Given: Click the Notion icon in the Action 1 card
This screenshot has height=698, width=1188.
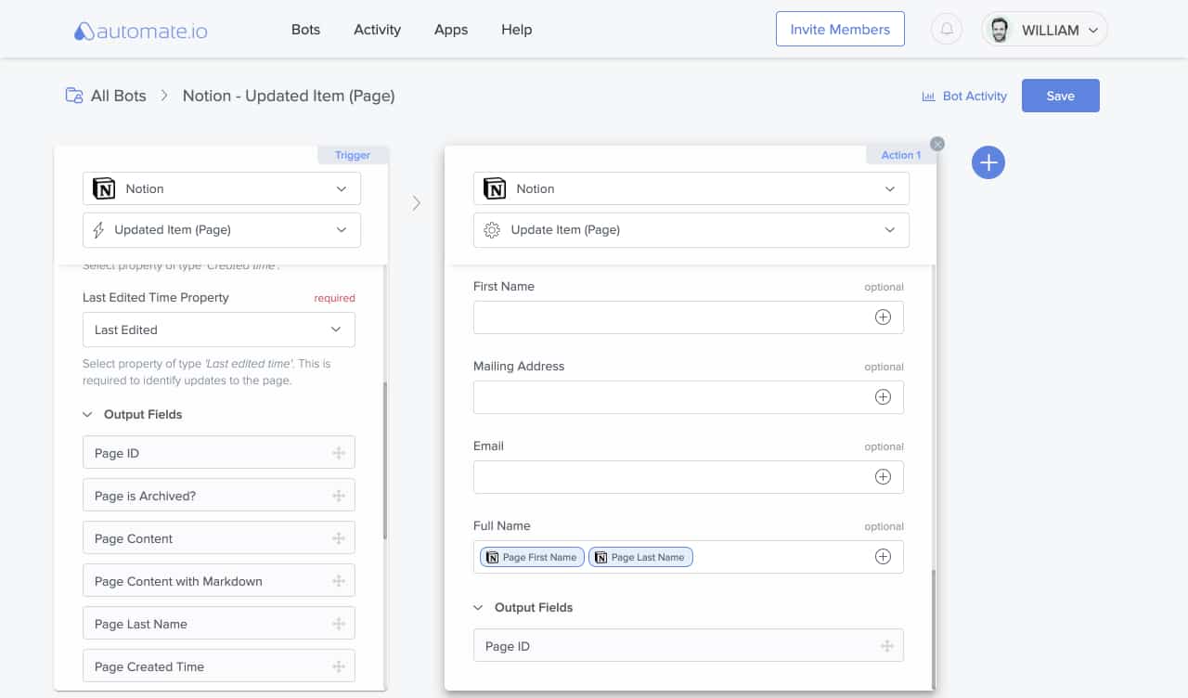Looking at the screenshot, I should (x=494, y=188).
